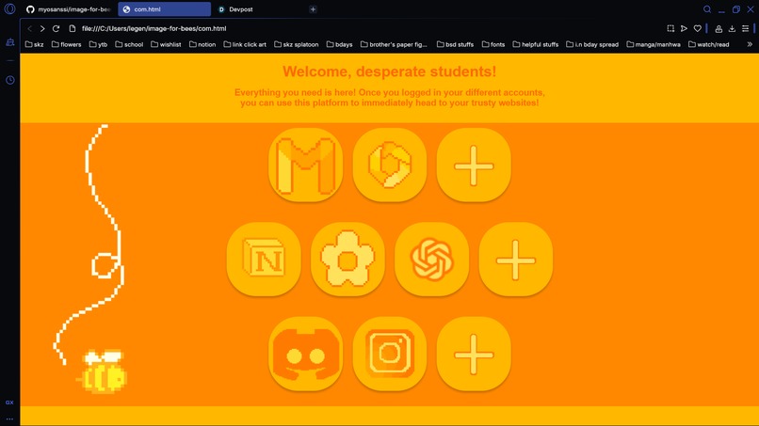
Task: Go back in browser history
Action: 29,28
